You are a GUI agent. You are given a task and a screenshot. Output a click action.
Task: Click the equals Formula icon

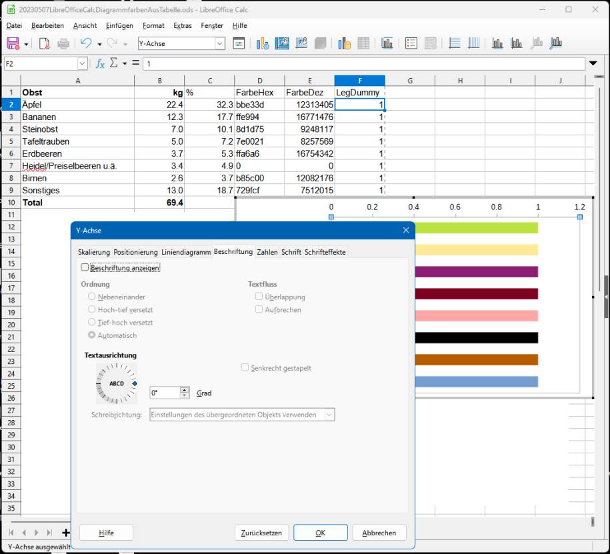coord(135,63)
